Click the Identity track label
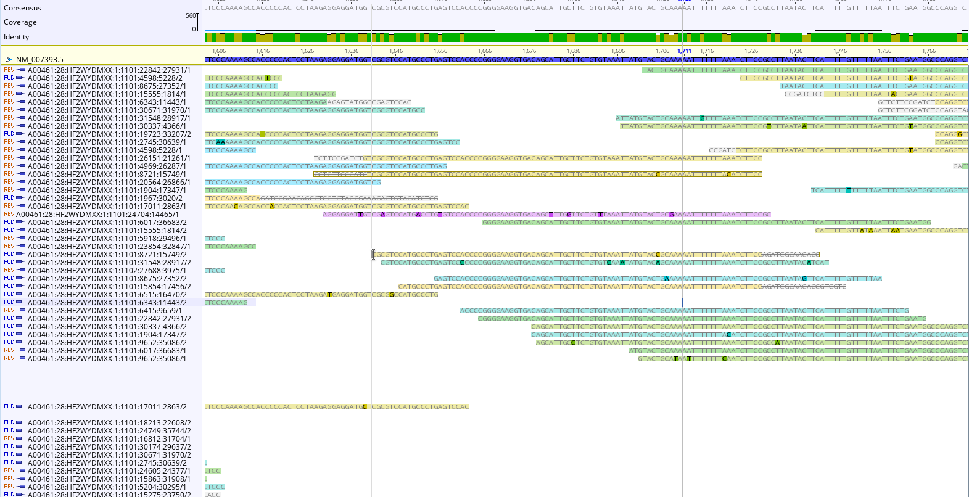The height and width of the screenshot is (497, 969). click(x=17, y=37)
